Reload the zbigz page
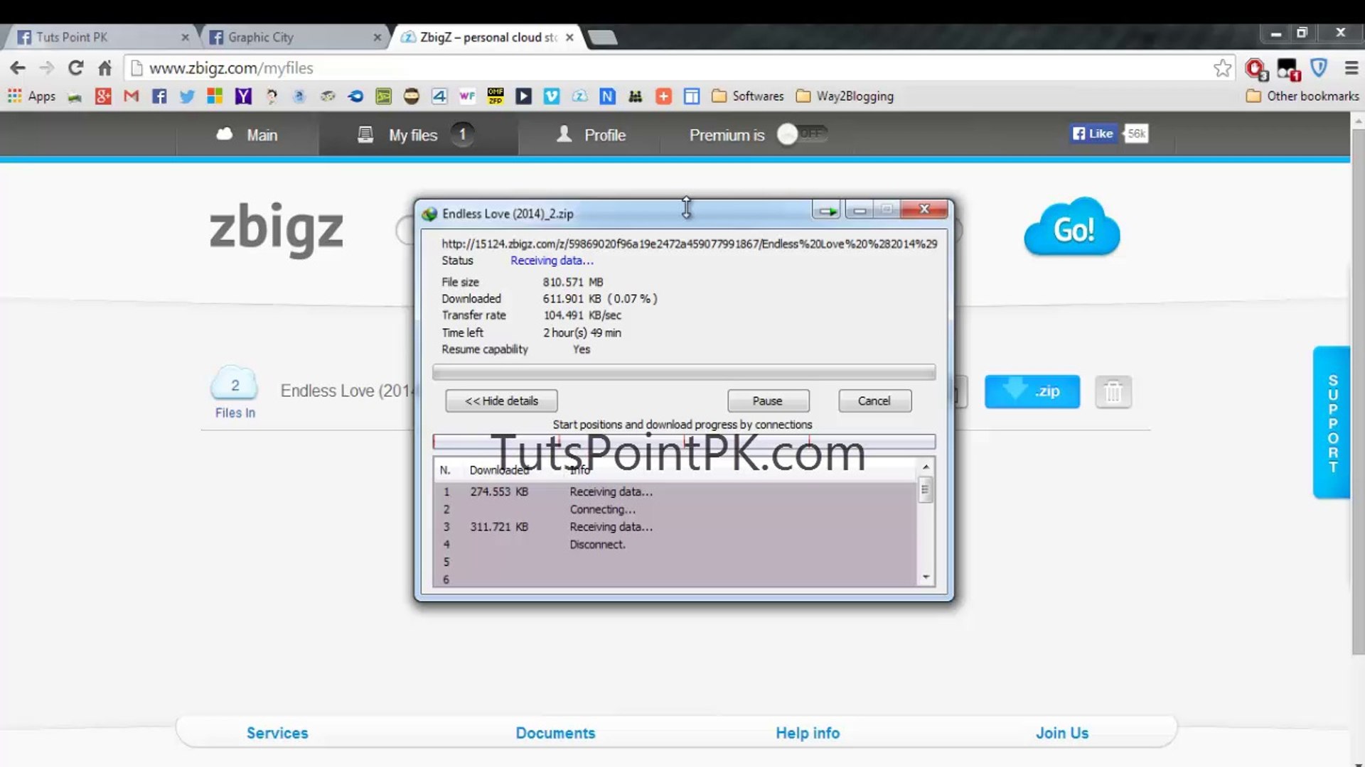1365x767 pixels. 75,68
